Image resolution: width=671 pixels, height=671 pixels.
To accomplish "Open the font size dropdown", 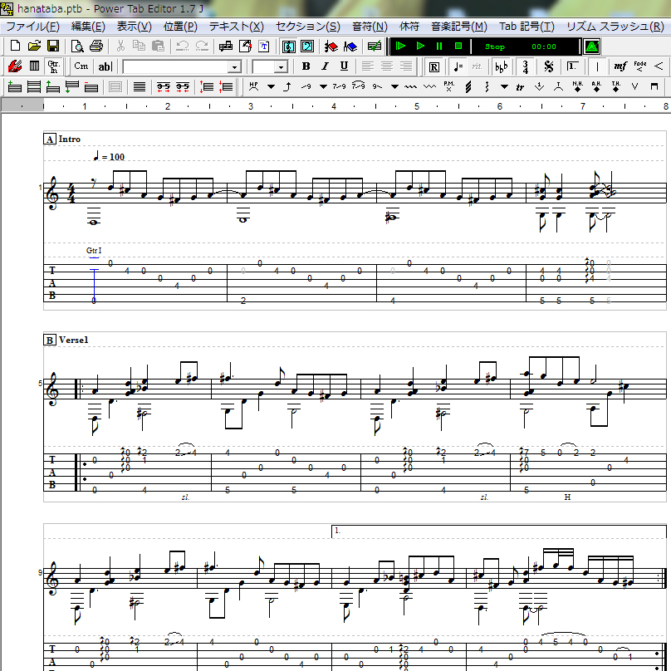I will pos(282,67).
